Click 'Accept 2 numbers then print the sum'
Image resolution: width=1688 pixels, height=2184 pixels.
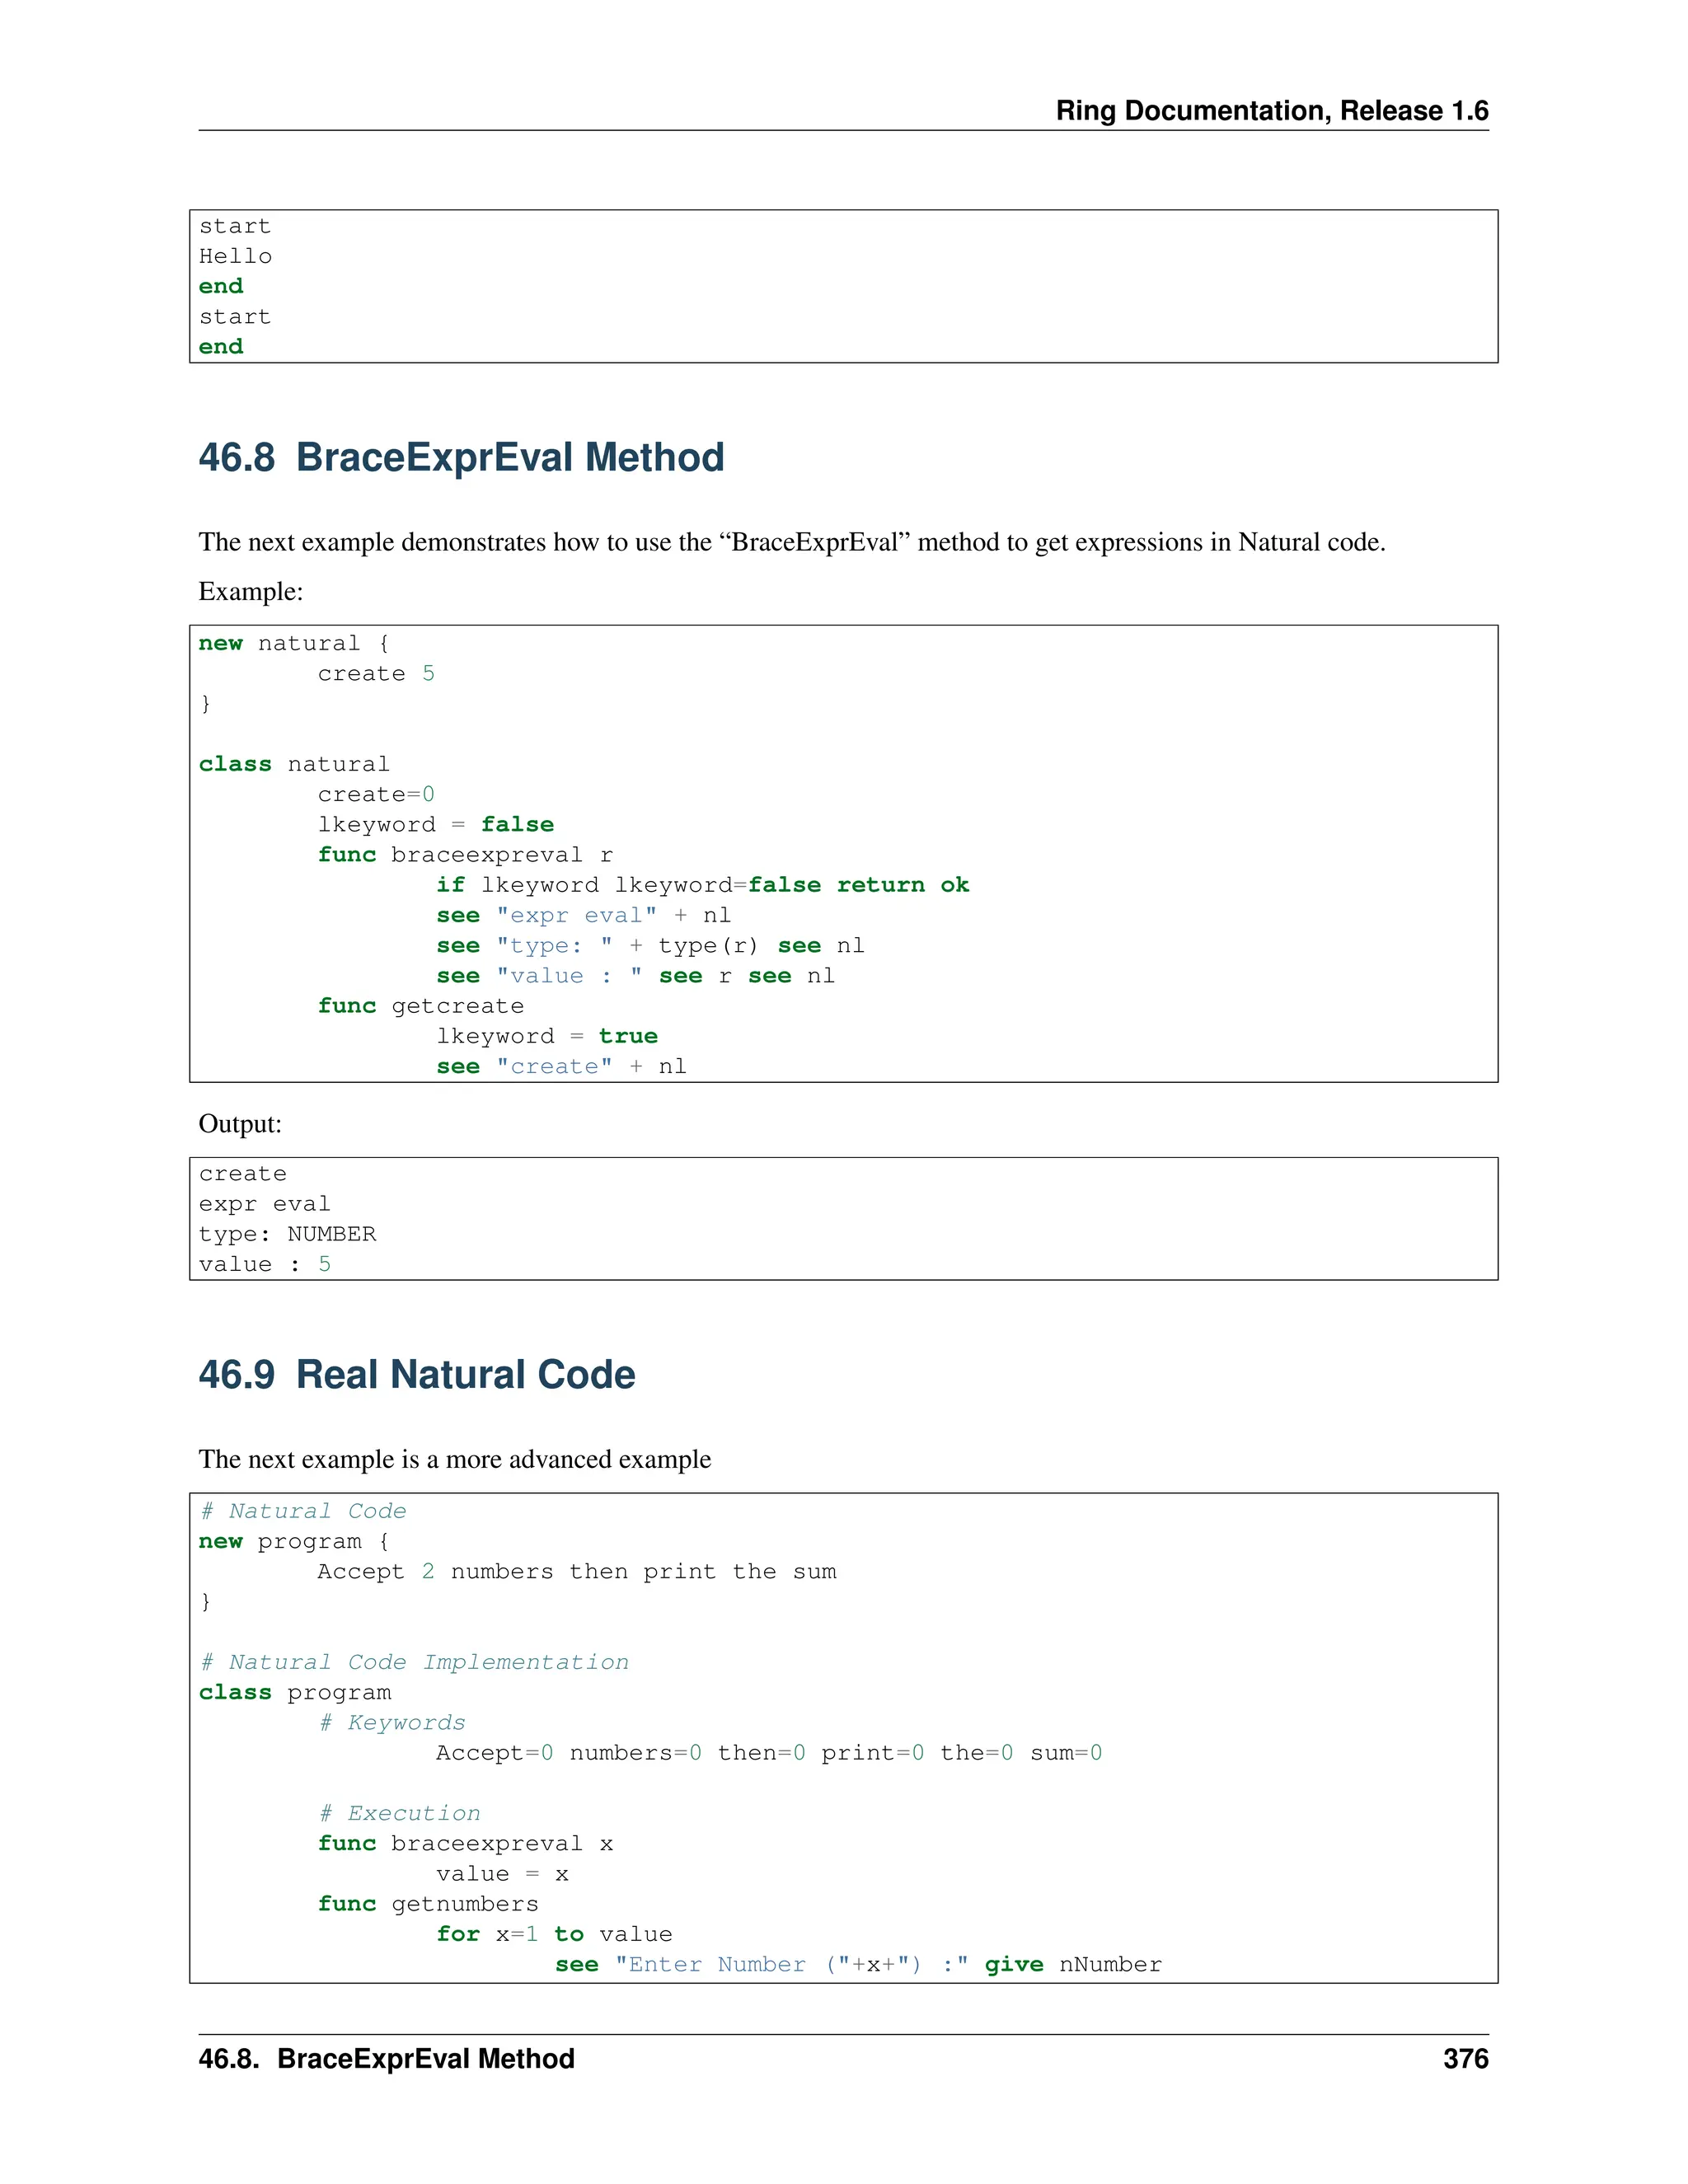577,1571
